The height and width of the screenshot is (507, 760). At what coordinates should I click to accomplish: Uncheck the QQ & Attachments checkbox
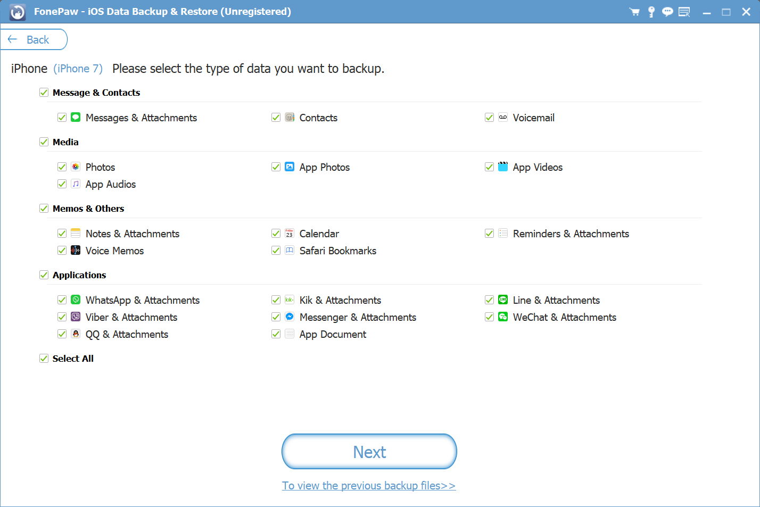[x=62, y=334]
